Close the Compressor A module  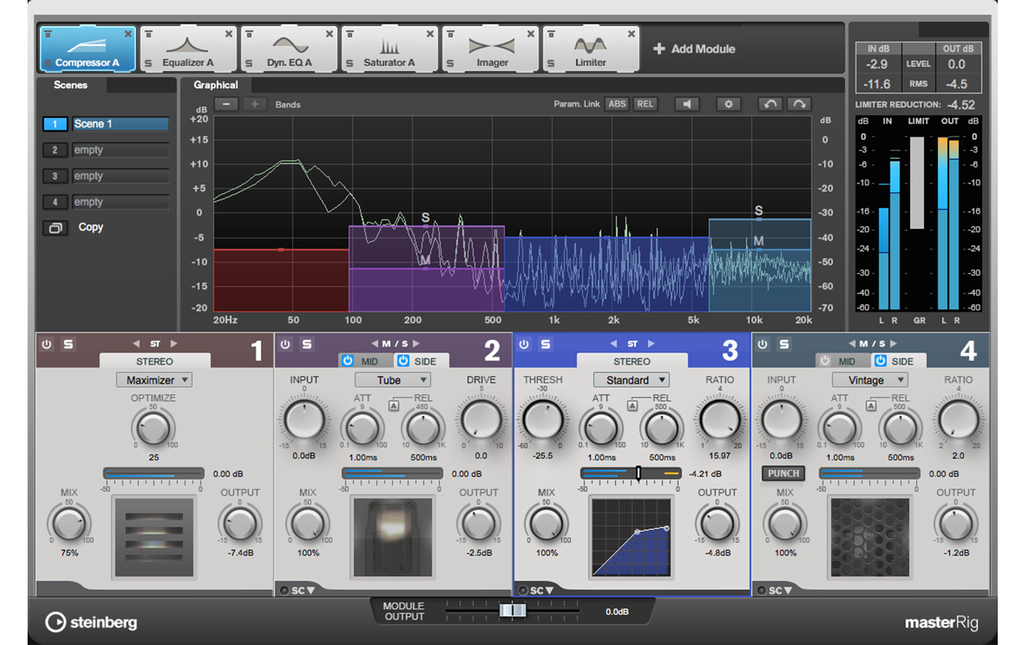[x=128, y=34]
